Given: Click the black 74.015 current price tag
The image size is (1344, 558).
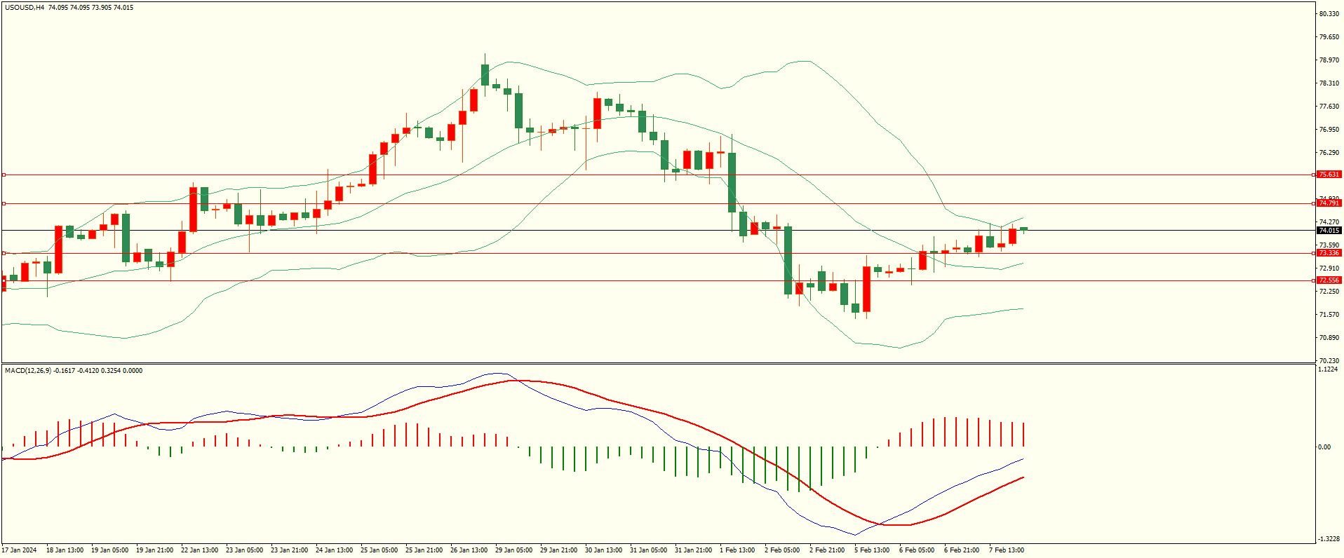Looking at the screenshot, I should [x=1329, y=231].
